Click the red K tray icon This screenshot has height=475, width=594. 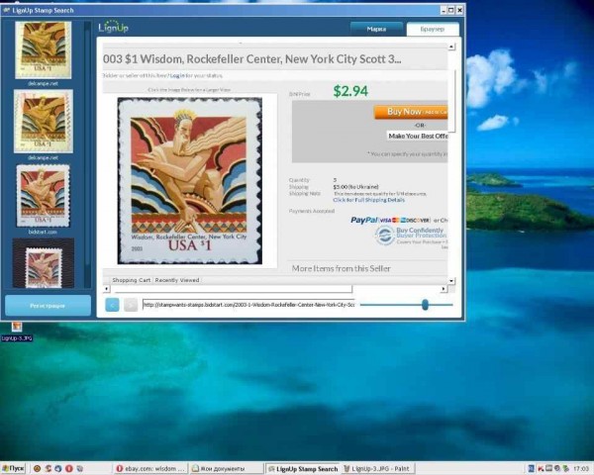click(541, 468)
